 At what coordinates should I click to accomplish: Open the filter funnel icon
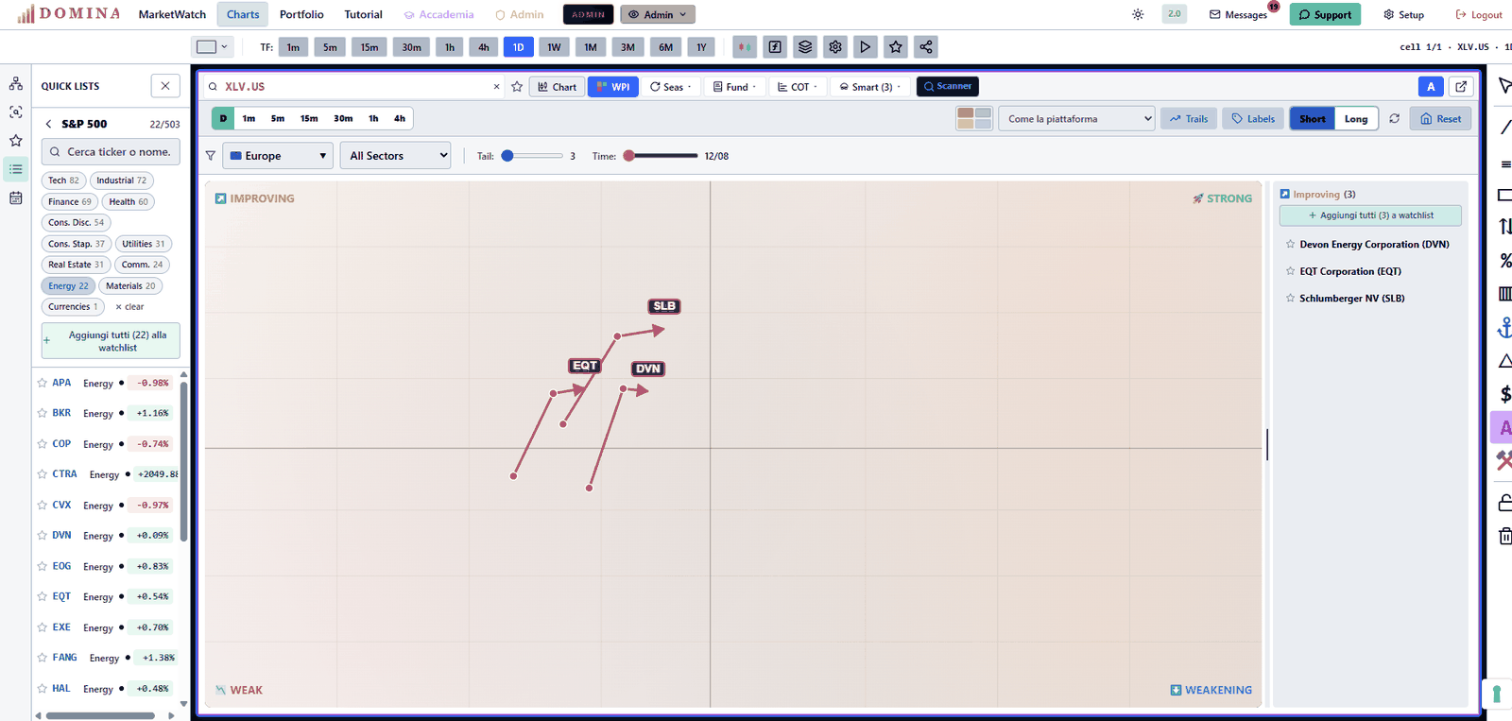[x=211, y=156]
